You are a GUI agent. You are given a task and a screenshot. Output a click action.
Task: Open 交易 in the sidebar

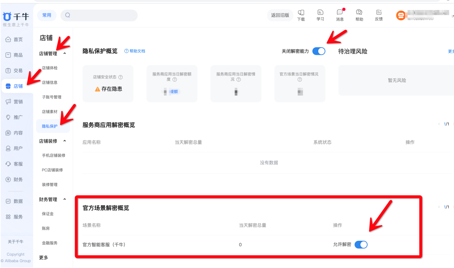point(14,71)
